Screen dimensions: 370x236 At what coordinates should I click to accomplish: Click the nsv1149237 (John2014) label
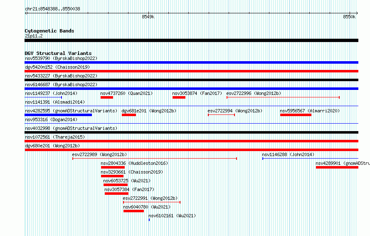(51, 93)
